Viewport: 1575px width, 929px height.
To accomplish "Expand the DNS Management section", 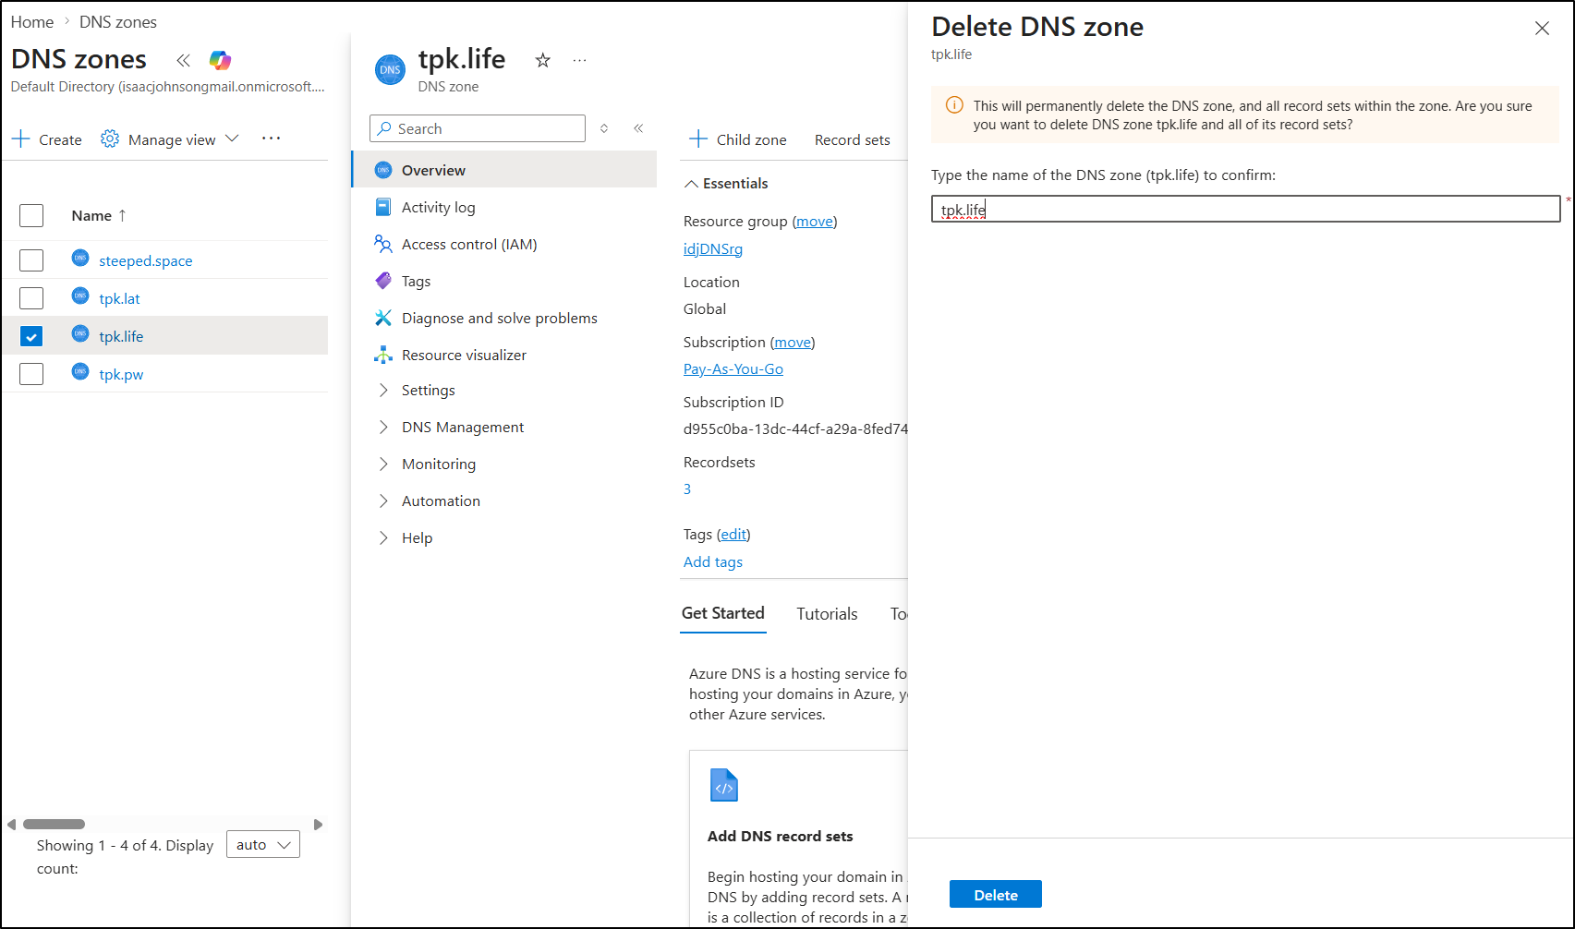I will (462, 427).
